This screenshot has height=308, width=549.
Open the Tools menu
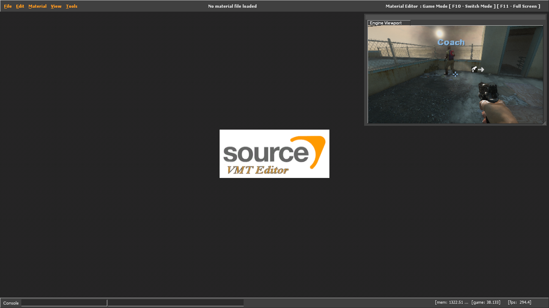[x=72, y=6]
